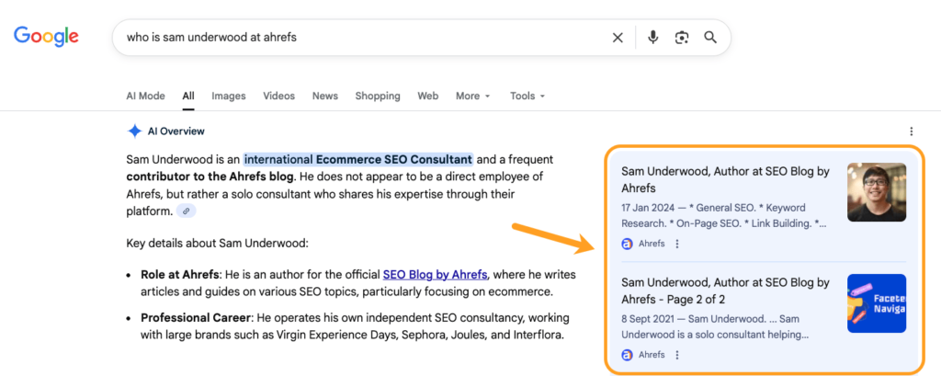Expand the More dropdown
The width and height of the screenshot is (941, 376).
point(473,96)
